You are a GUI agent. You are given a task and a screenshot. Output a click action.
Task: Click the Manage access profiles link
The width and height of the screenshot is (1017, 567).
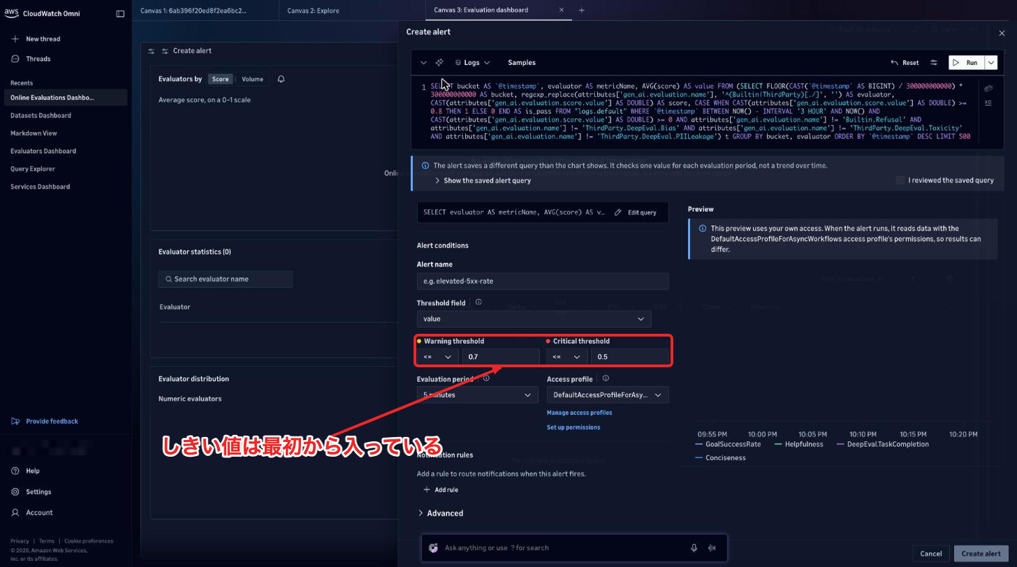[579, 413]
